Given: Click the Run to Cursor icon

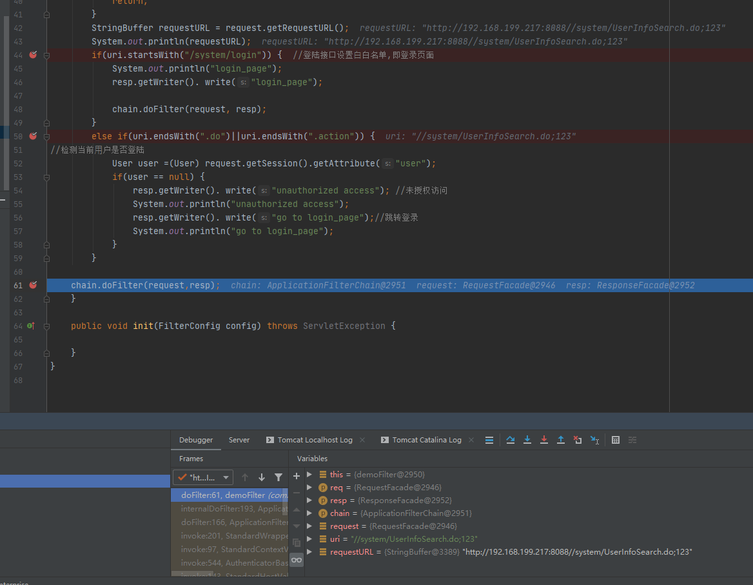Looking at the screenshot, I should click(594, 440).
